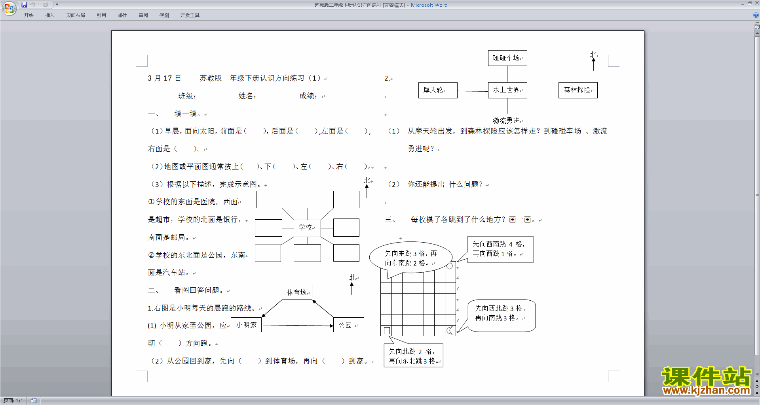Click the 学校 box in the diagram
Screen dimensions: 760x405
pyautogui.click(x=307, y=228)
